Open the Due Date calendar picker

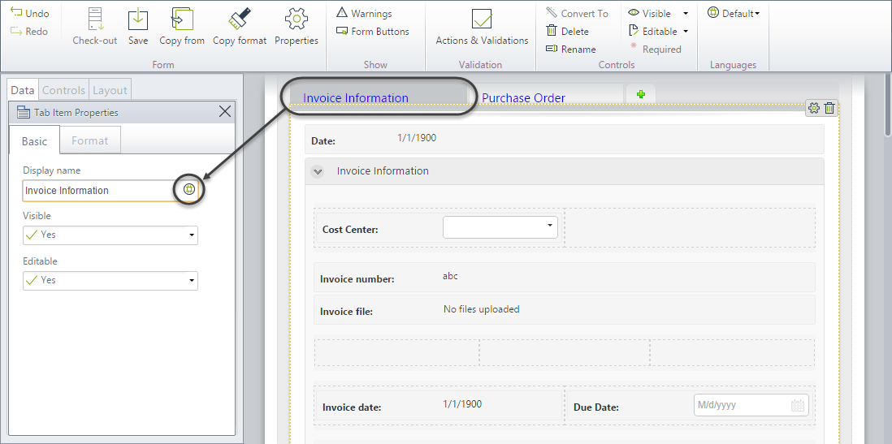798,405
